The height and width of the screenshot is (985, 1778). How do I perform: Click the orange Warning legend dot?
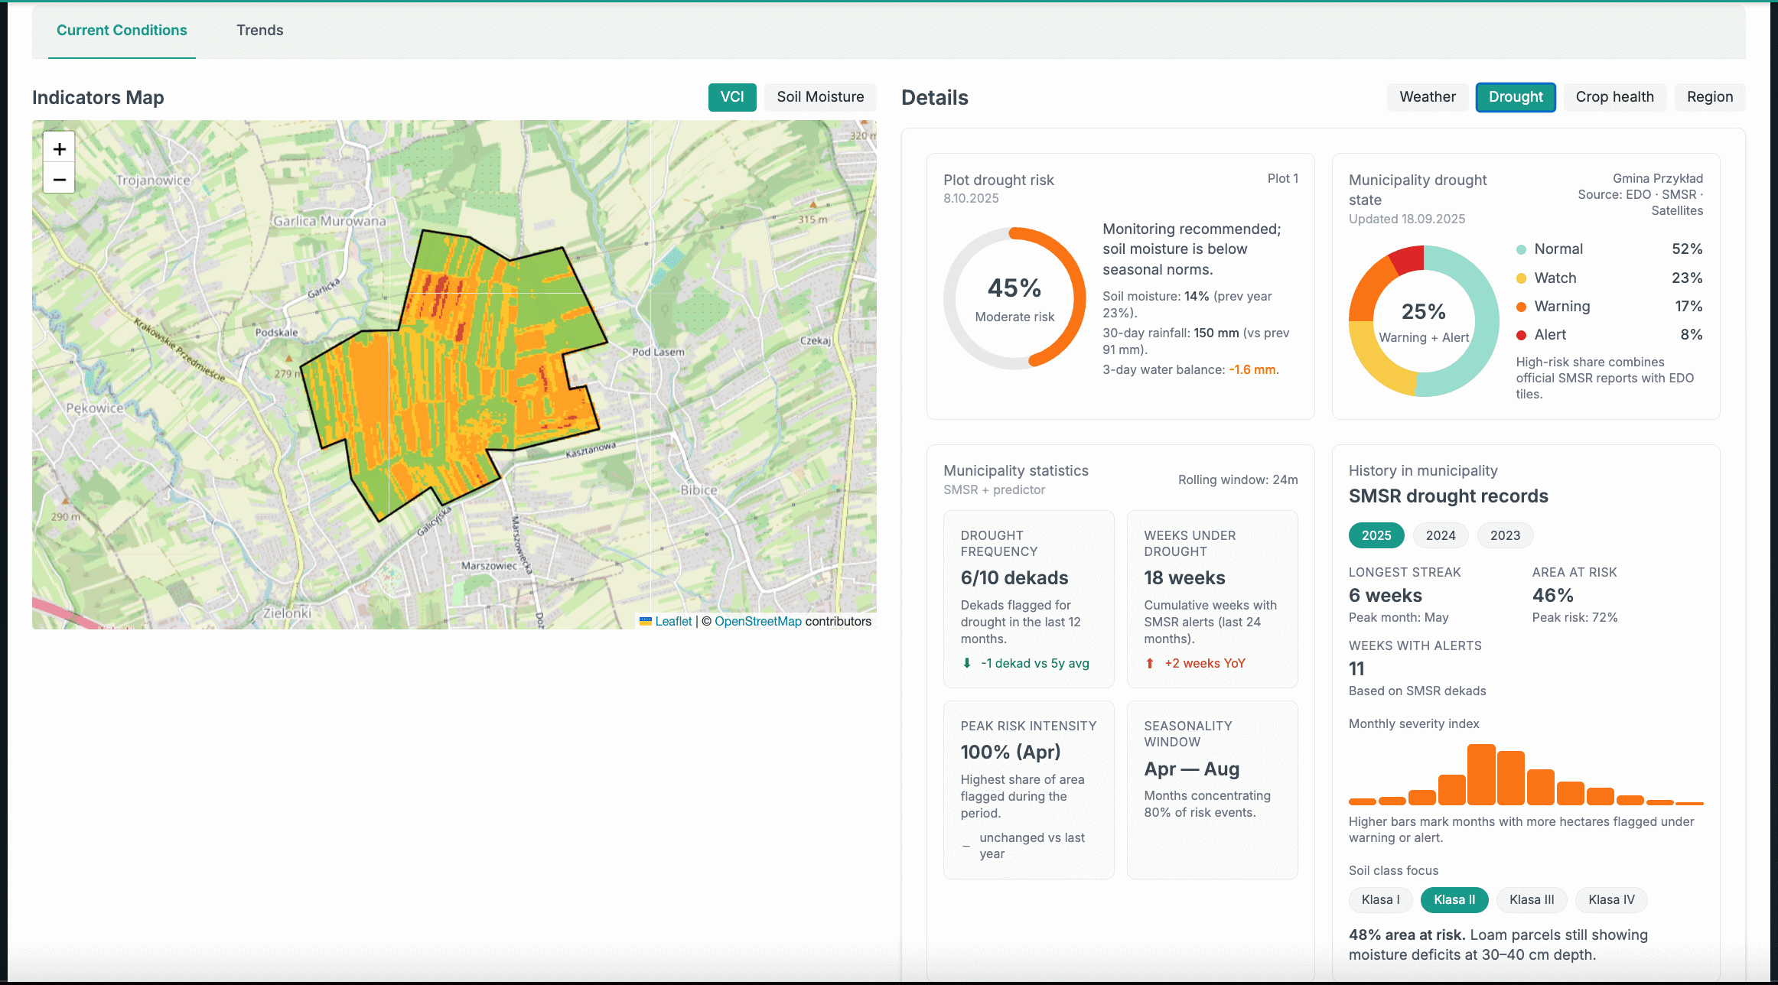click(1521, 307)
